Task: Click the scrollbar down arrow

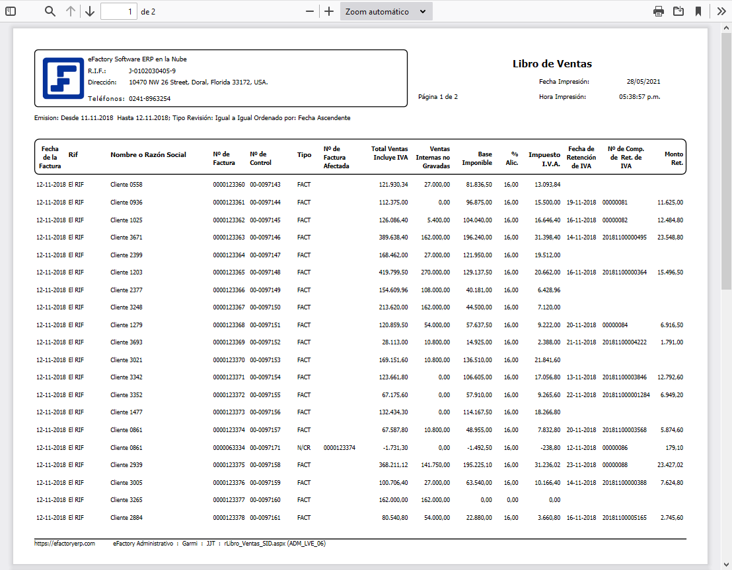Action: [726, 564]
